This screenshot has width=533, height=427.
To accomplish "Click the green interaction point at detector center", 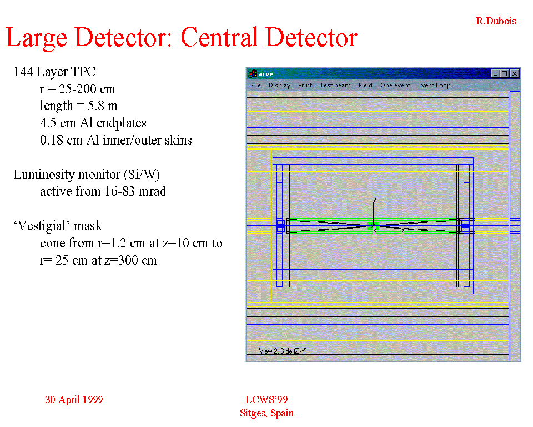I will point(373,225).
